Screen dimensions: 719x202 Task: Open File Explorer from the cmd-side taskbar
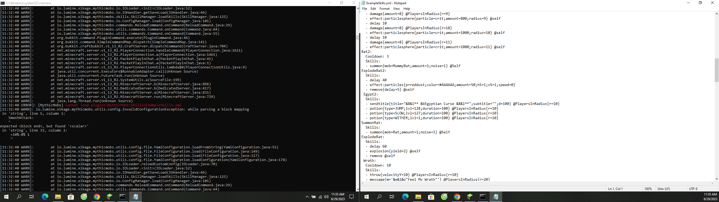point(58,197)
